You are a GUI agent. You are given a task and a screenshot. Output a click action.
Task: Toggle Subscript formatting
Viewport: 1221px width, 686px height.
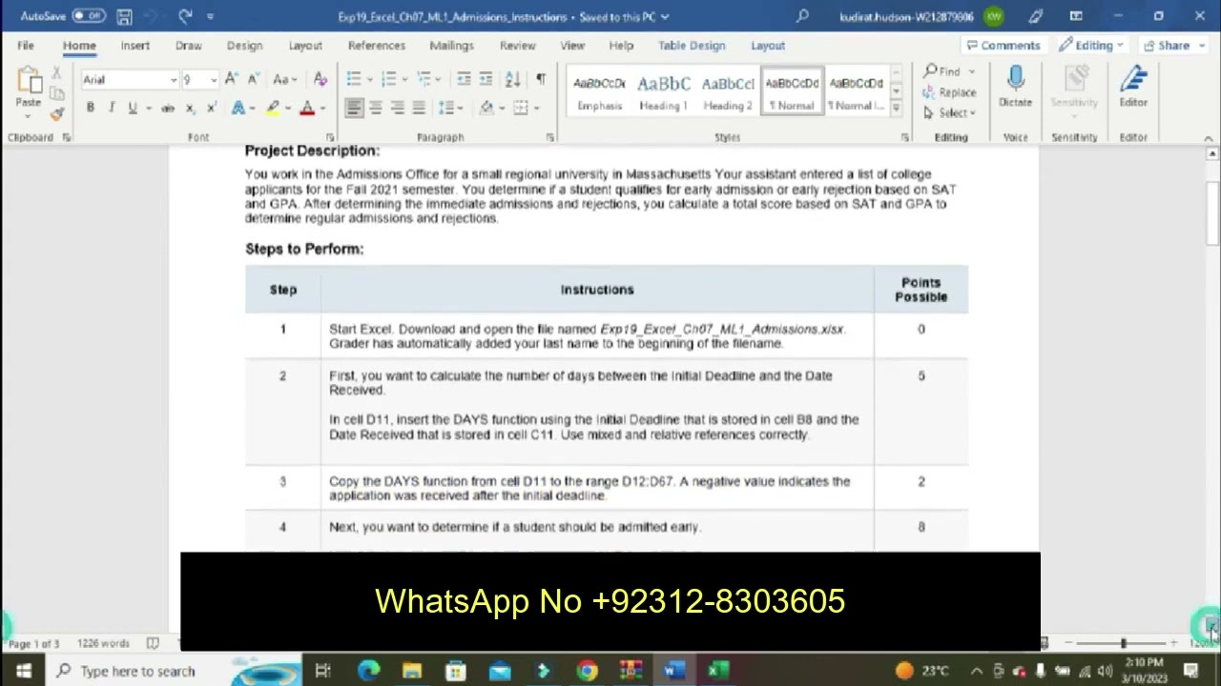coord(190,108)
